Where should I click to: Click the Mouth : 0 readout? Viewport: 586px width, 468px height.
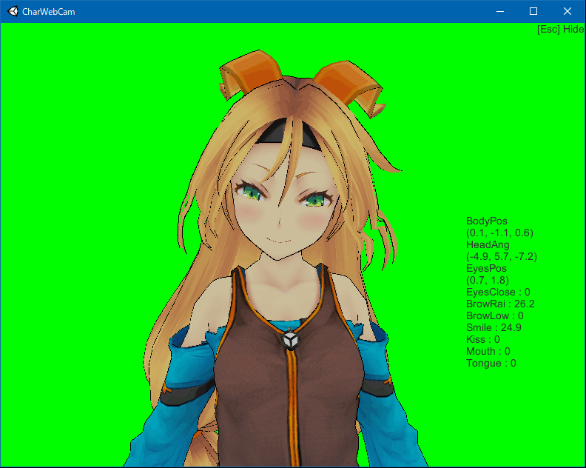[488, 351]
